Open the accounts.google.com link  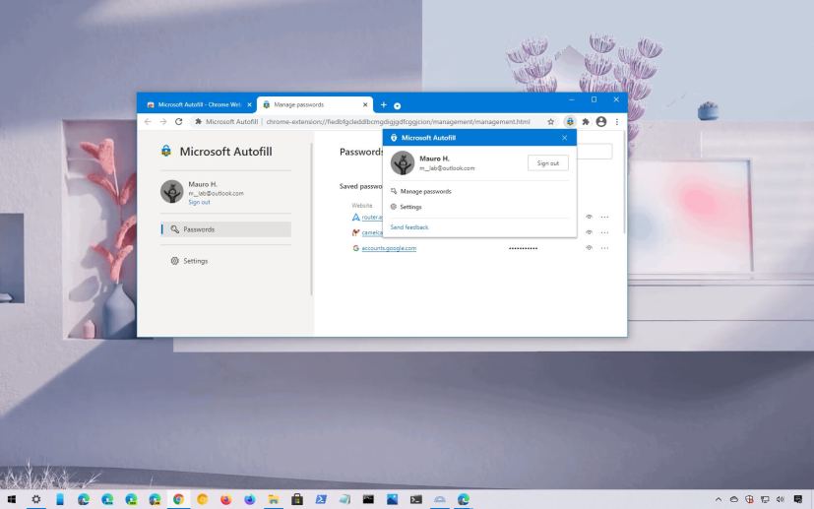389,248
